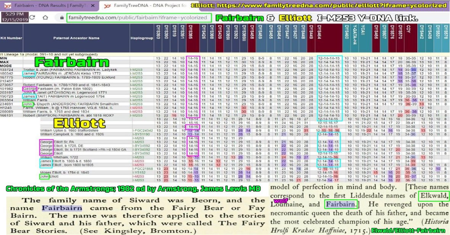Click the browser reload icon
450x235 pixels.
point(32,18)
